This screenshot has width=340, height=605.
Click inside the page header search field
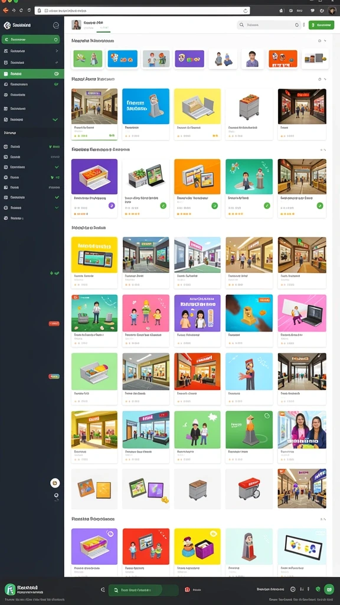269,25
